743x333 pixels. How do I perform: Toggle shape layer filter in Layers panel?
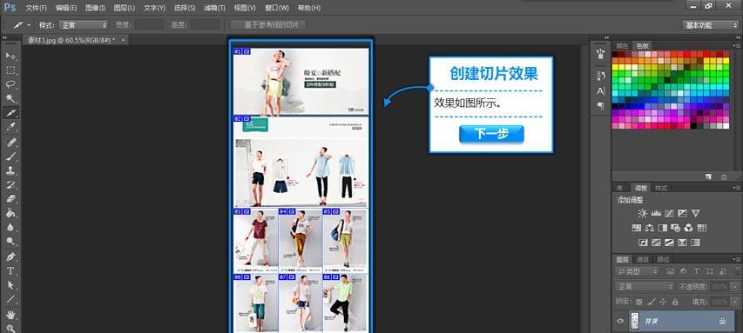(709, 271)
